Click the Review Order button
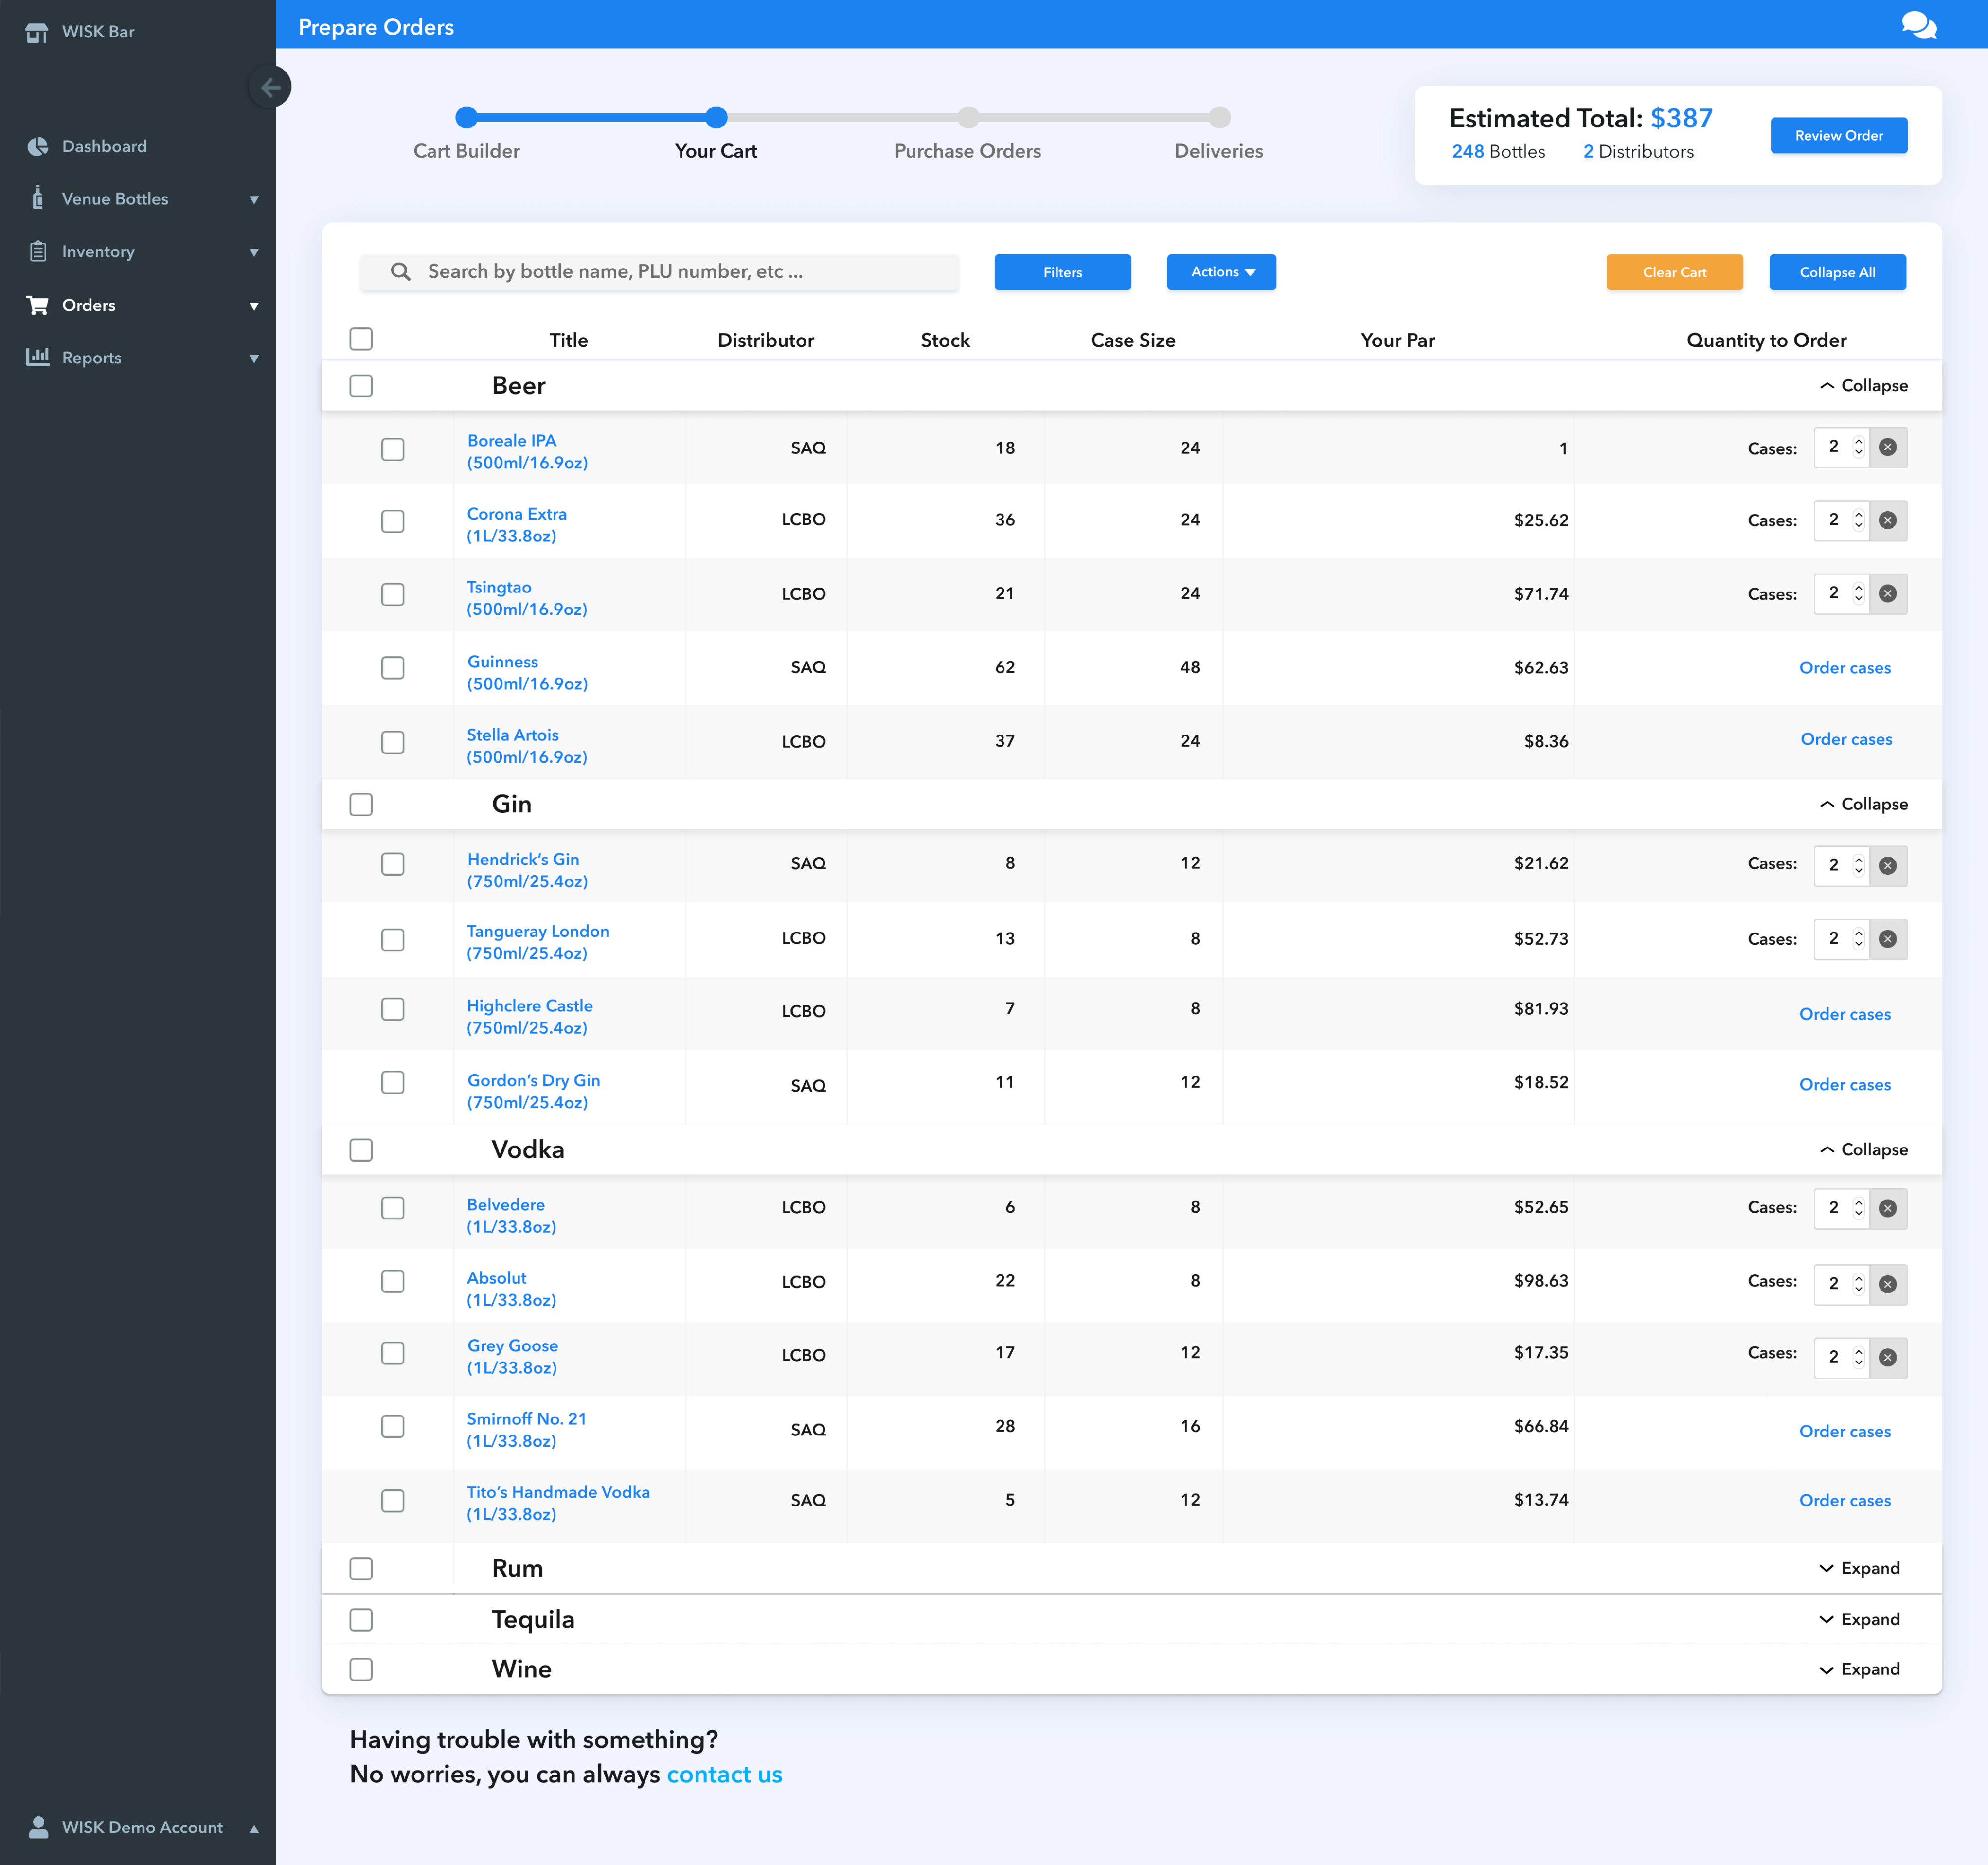 click(1838, 135)
